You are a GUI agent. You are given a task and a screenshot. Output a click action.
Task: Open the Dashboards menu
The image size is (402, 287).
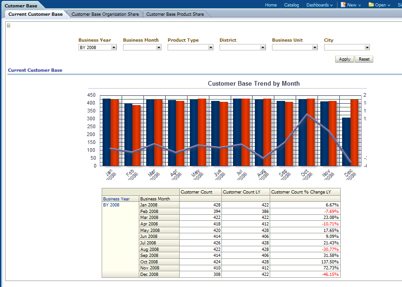(x=319, y=5)
